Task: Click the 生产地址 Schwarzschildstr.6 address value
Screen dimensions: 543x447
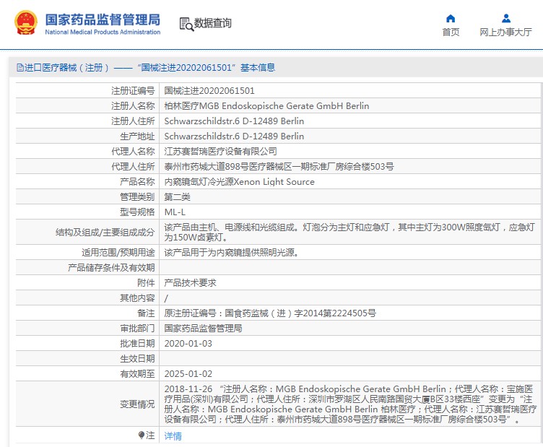Action: coord(234,136)
